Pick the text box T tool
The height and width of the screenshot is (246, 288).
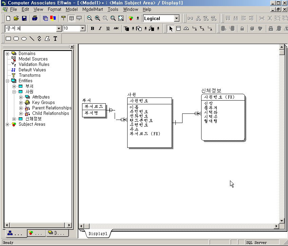[x=55, y=39]
